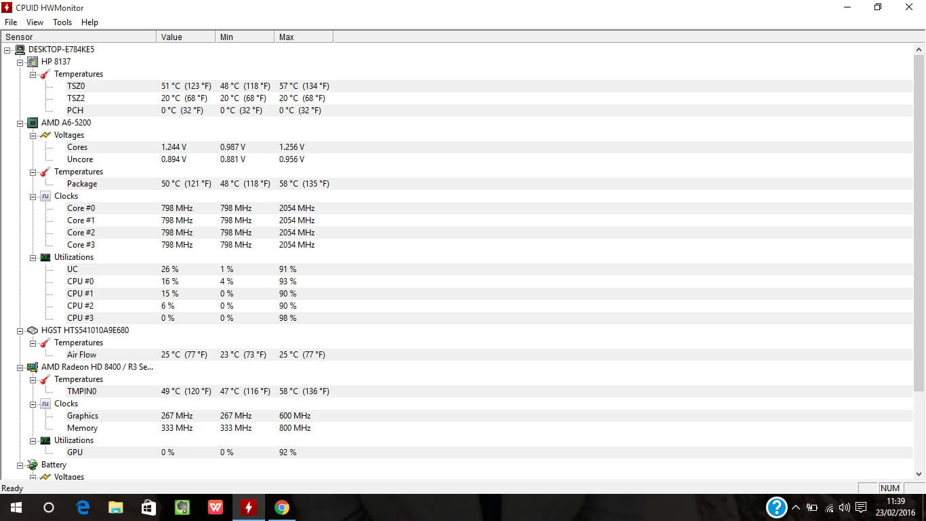Click the HGST hard drive icon

32,330
